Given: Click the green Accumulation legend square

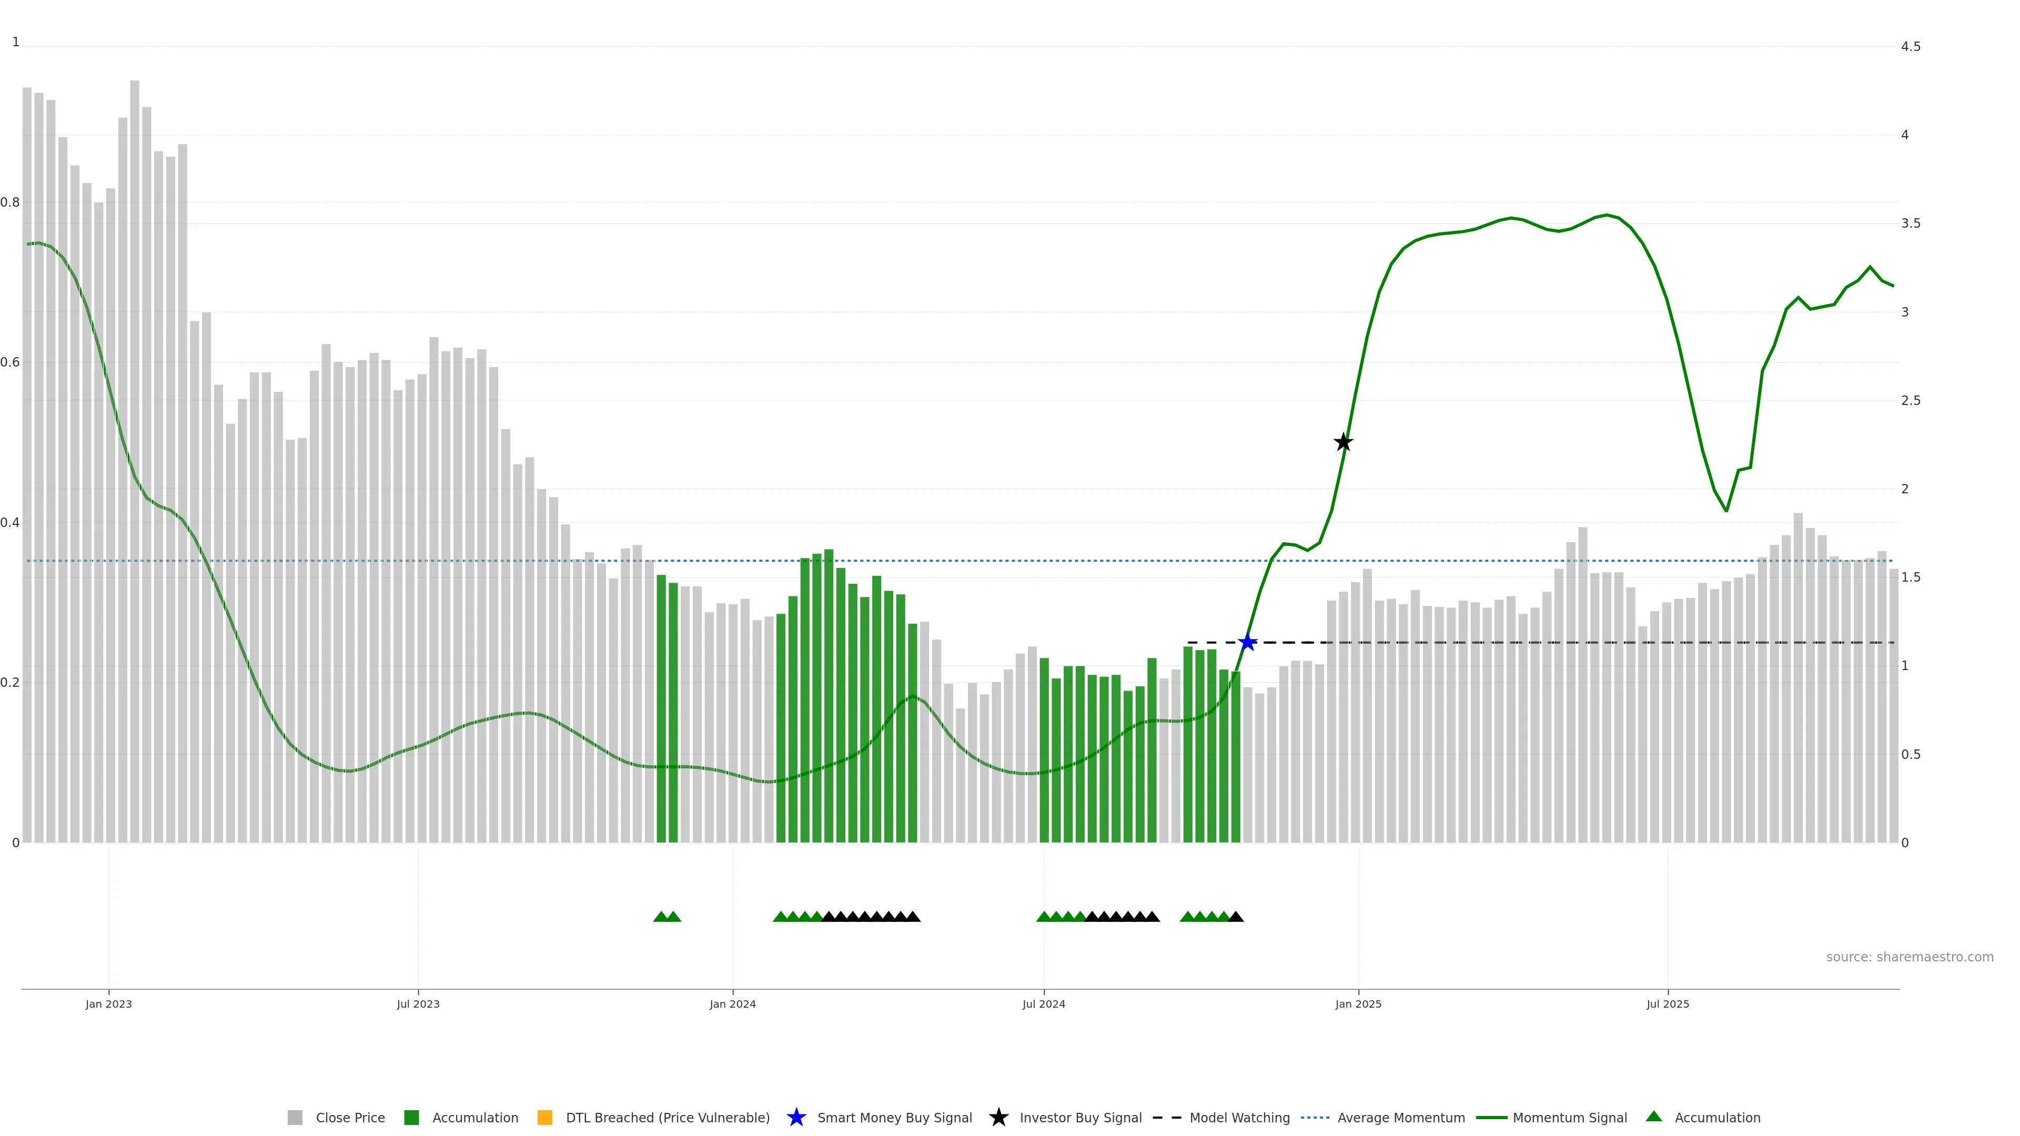Looking at the screenshot, I should (412, 1117).
